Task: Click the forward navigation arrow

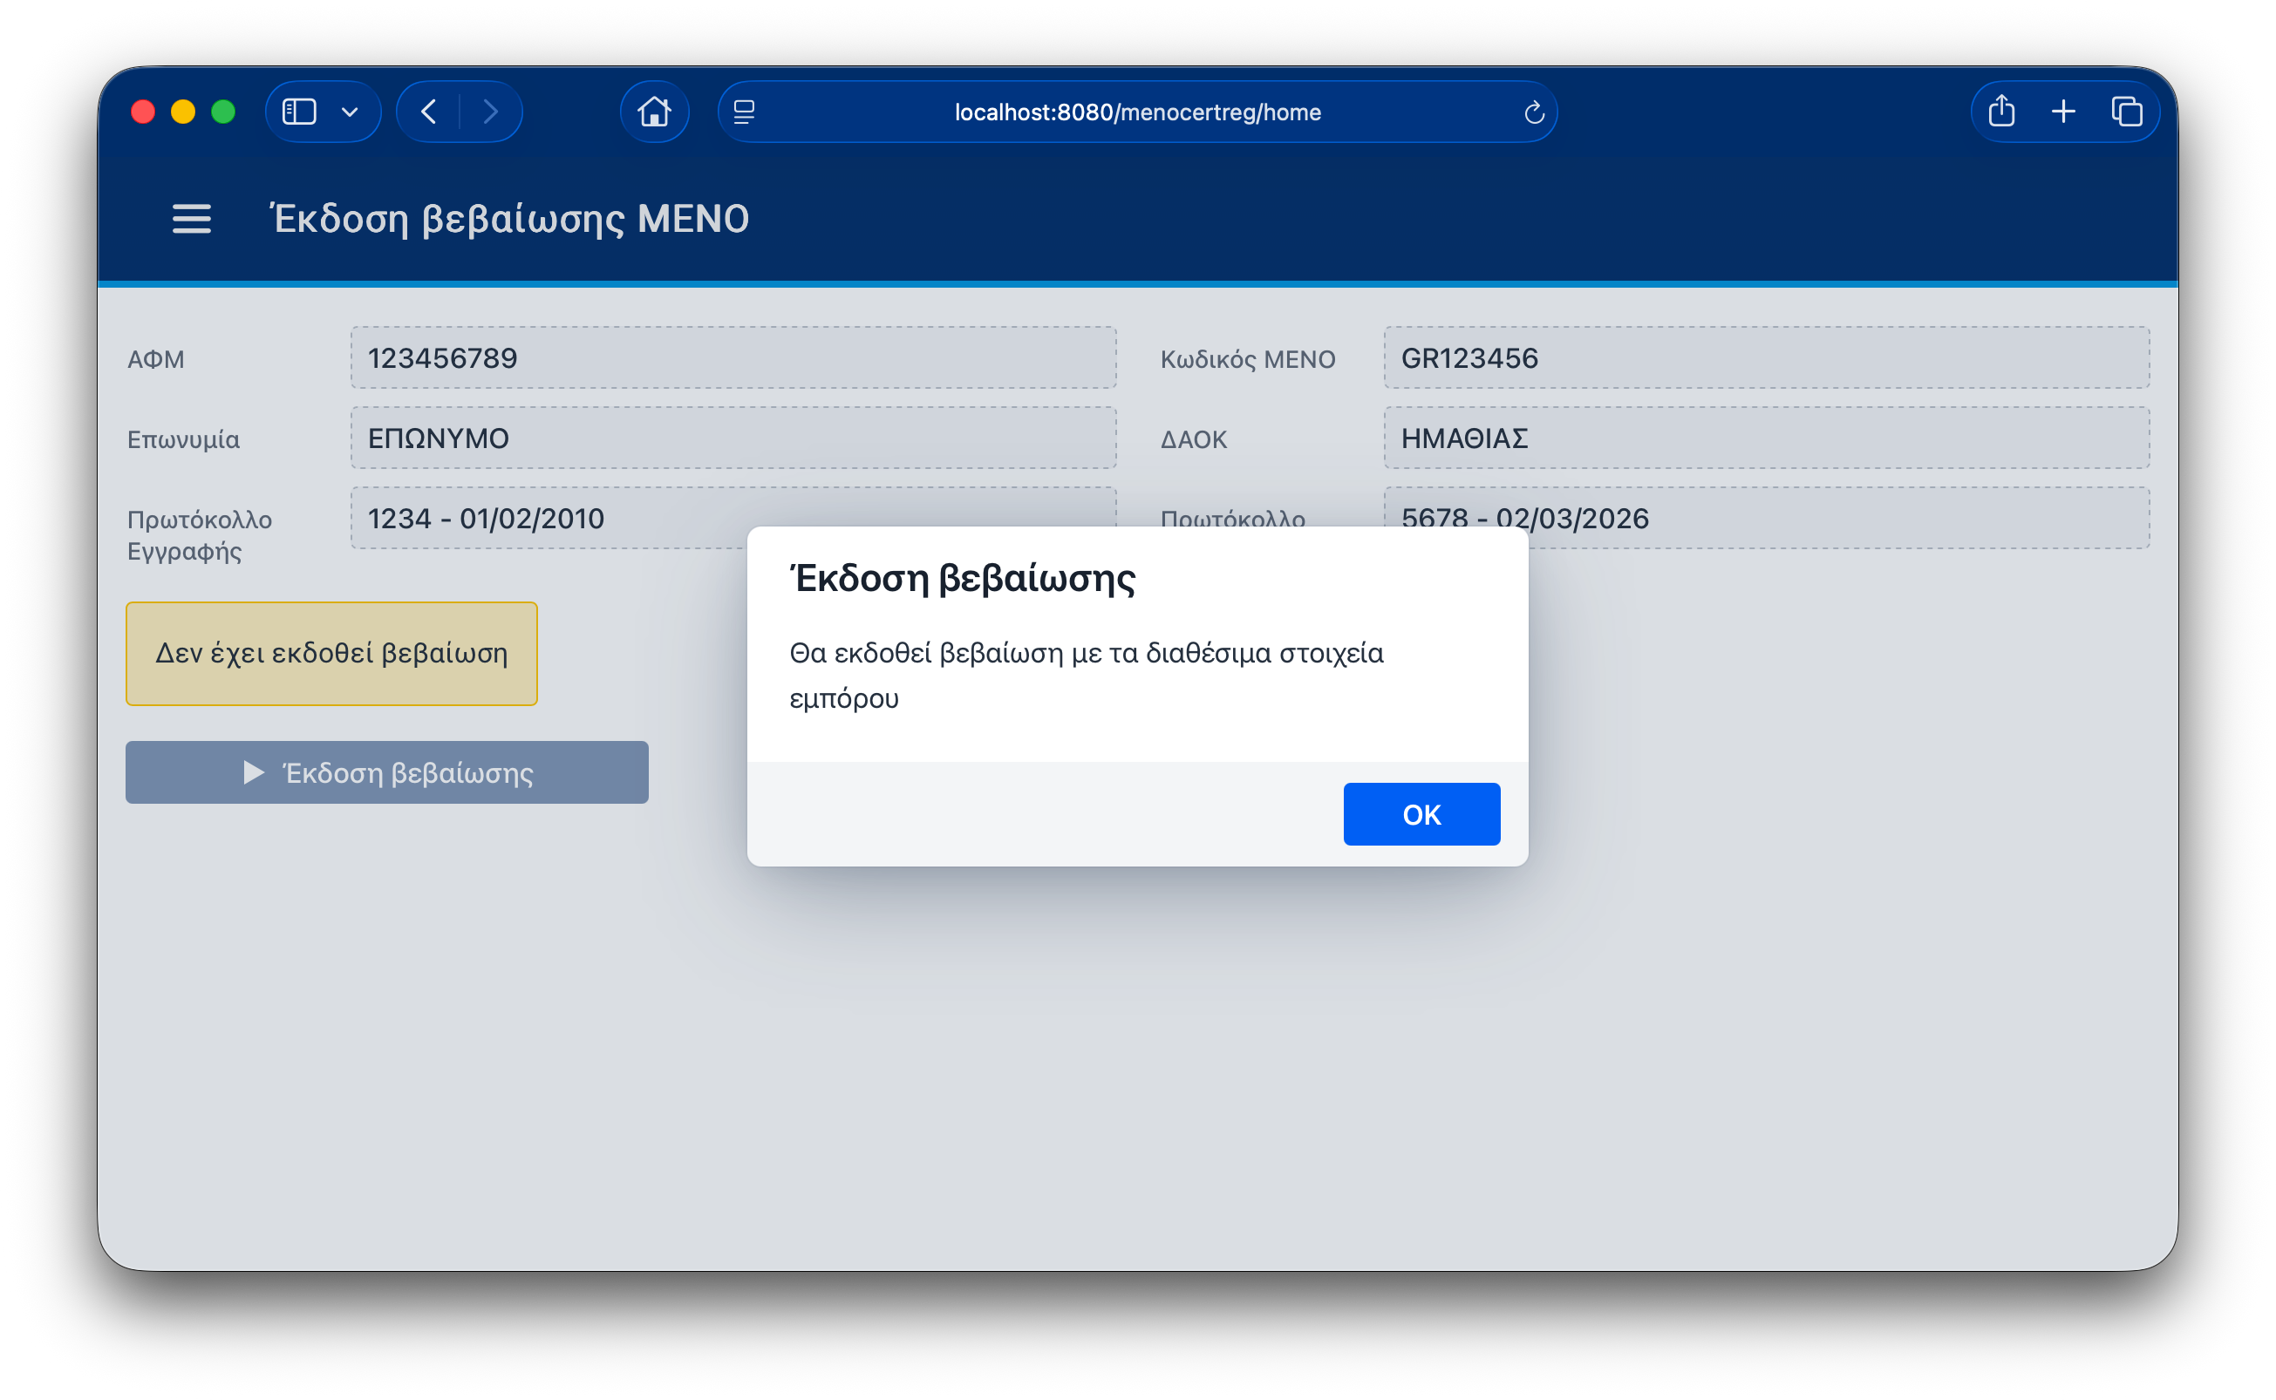Action: 491,112
